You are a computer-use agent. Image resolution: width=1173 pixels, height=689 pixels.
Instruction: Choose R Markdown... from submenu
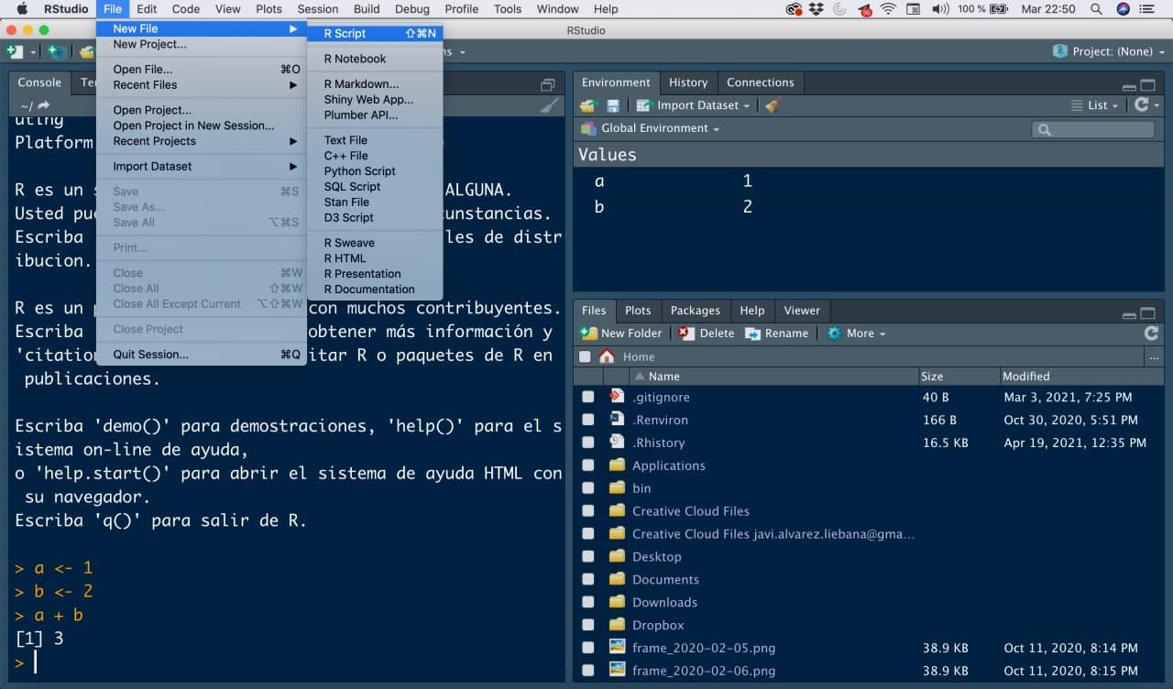375,83
